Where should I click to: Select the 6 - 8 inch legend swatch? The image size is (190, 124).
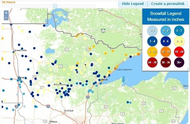179,41
